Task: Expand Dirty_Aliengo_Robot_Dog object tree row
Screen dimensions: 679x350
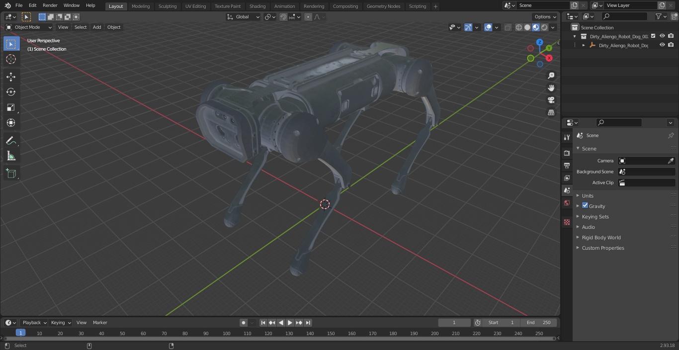Action: [x=584, y=45]
